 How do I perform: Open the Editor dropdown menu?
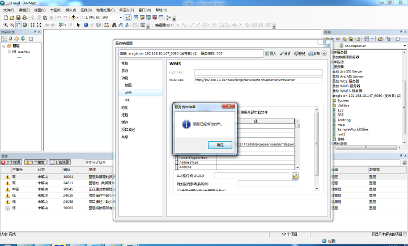164,25
